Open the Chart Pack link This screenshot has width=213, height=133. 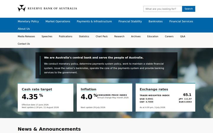click(101, 36)
